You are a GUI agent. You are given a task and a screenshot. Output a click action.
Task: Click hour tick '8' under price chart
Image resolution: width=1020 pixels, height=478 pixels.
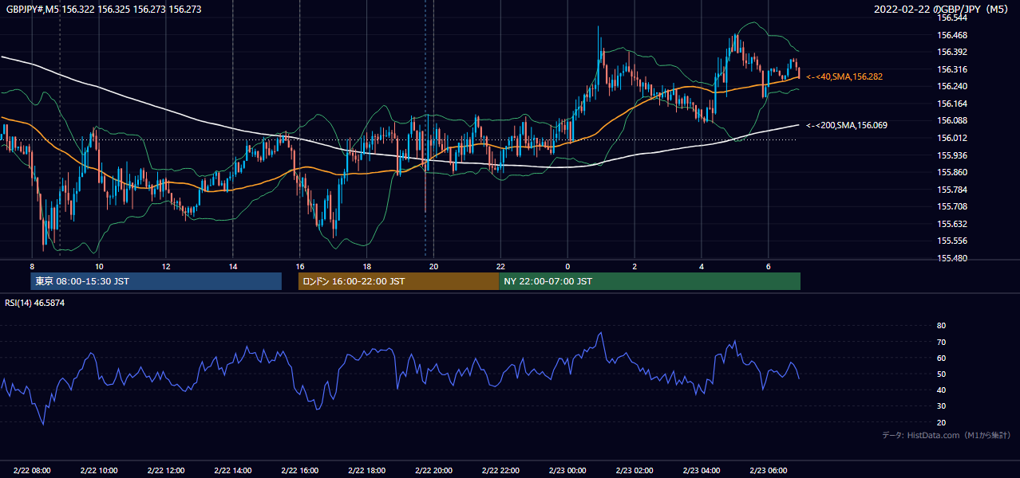coord(32,266)
